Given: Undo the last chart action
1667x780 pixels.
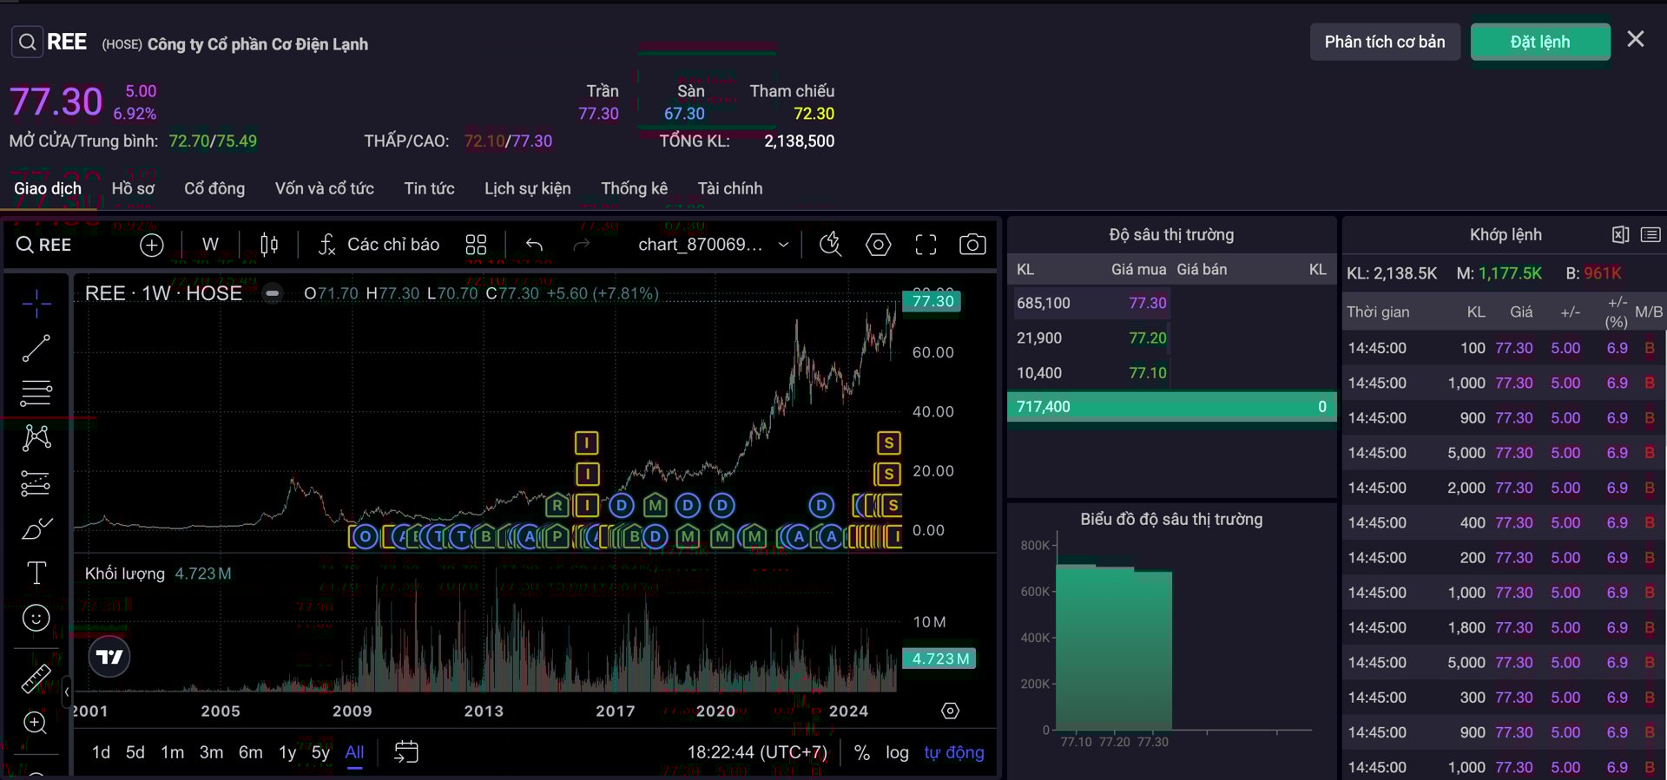Looking at the screenshot, I should coord(534,245).
